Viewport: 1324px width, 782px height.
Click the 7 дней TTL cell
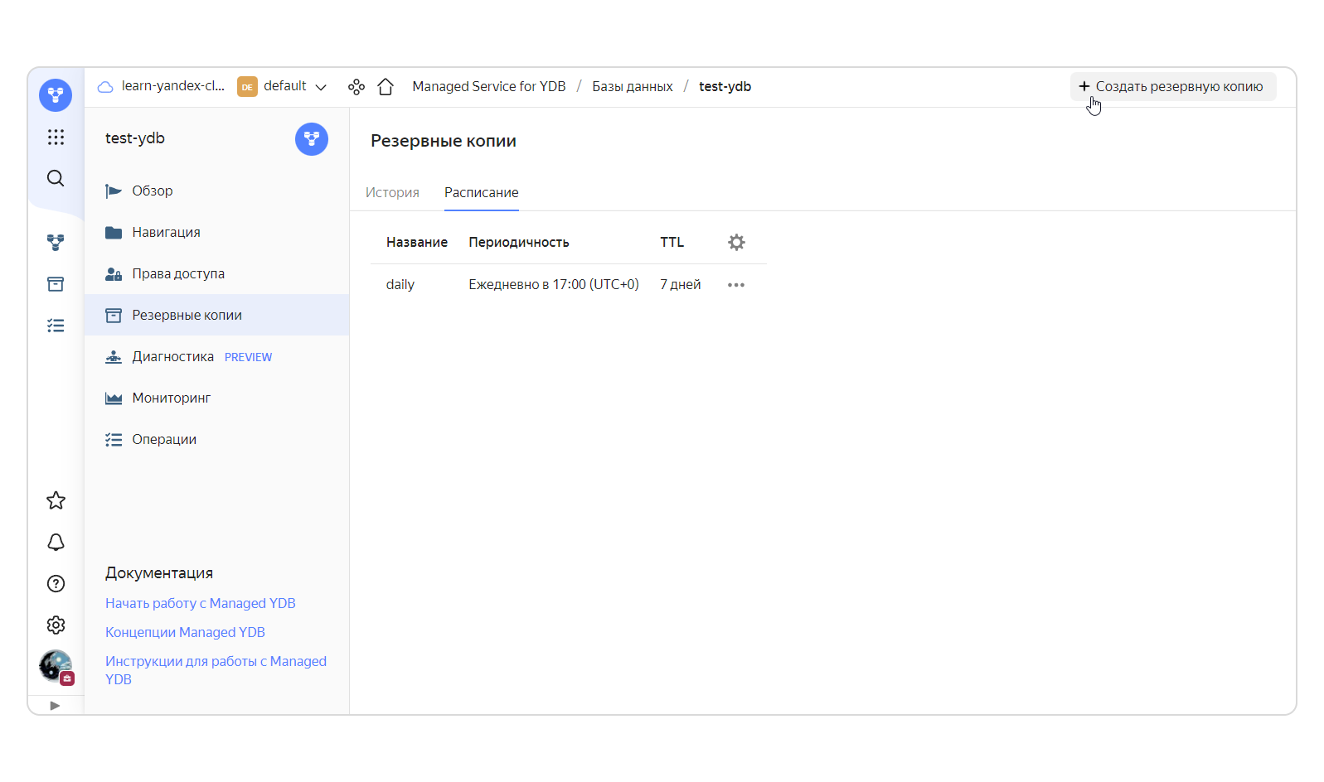(681, 284)
